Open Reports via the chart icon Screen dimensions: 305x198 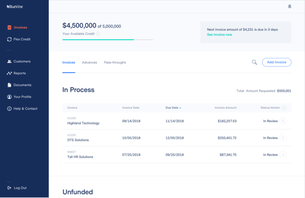click(x=10, y=73)
